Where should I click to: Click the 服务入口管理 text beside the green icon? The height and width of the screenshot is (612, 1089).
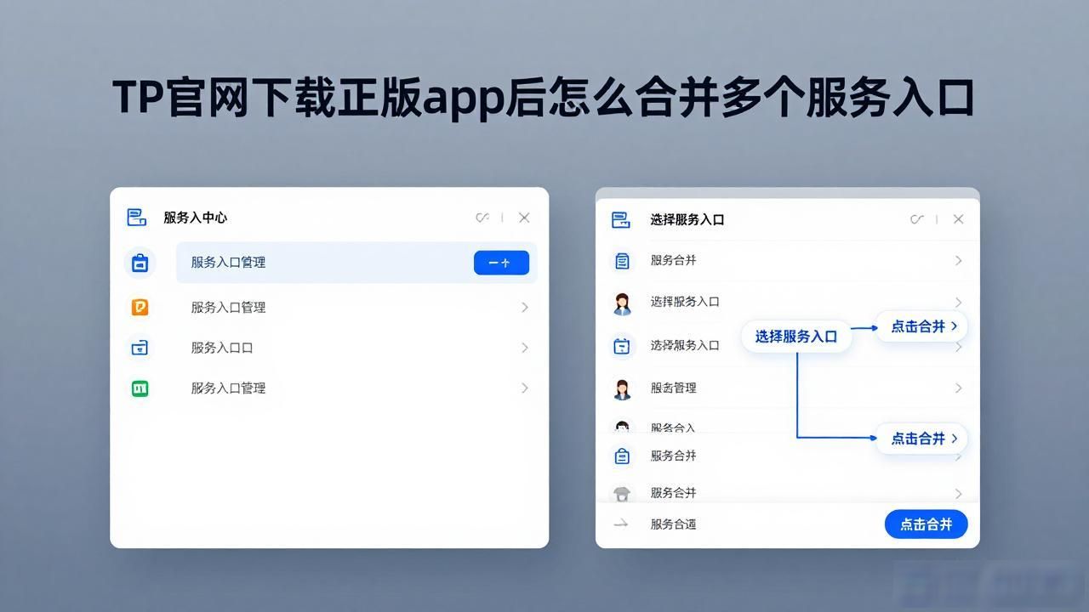click(x=229, y=388)
